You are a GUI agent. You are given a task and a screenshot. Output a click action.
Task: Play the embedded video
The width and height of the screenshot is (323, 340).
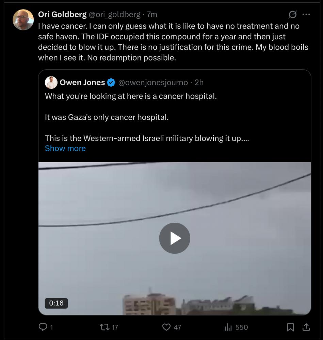[x=175, y=238]
